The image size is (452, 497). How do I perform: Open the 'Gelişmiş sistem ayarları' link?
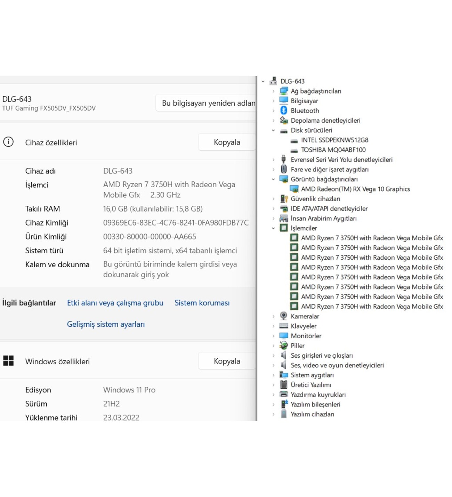pos(106,324)
